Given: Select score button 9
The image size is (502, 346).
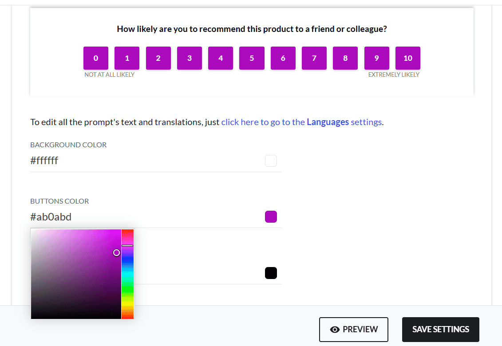Looking at the screenshot, I should (376, 58).
